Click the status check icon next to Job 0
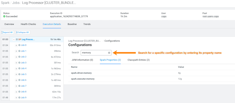Viewport: 235px width, 103px height. point(19,45)
